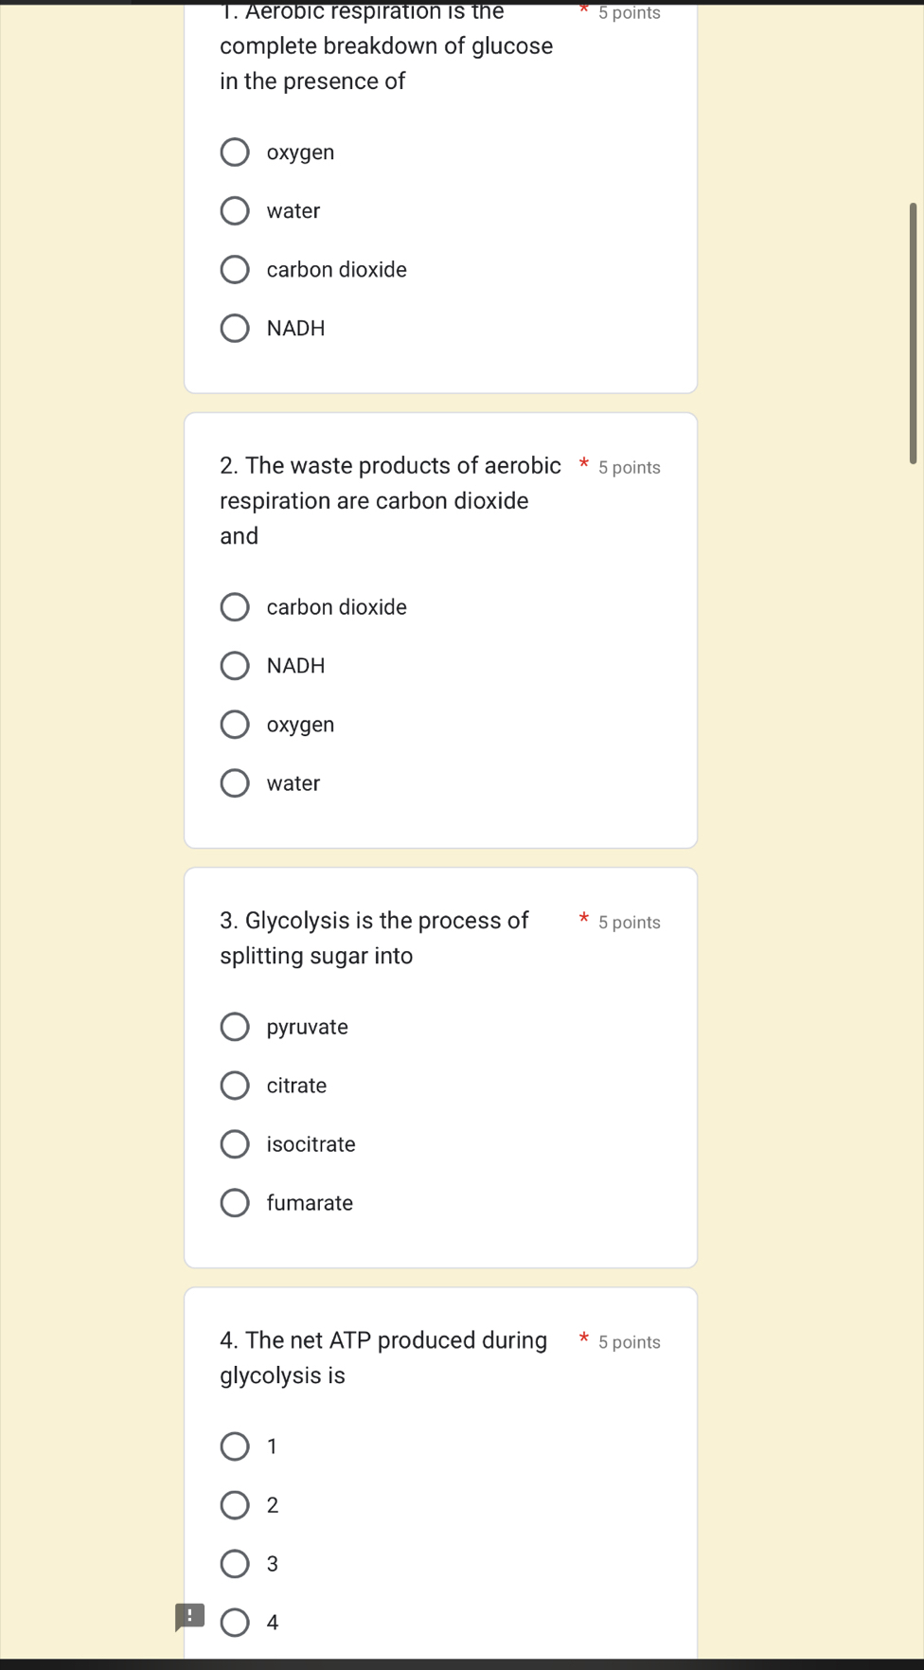Select pyruvate for the glycolysis question
This screenshot has height=1670, width=924.
tap(235, 1026)
